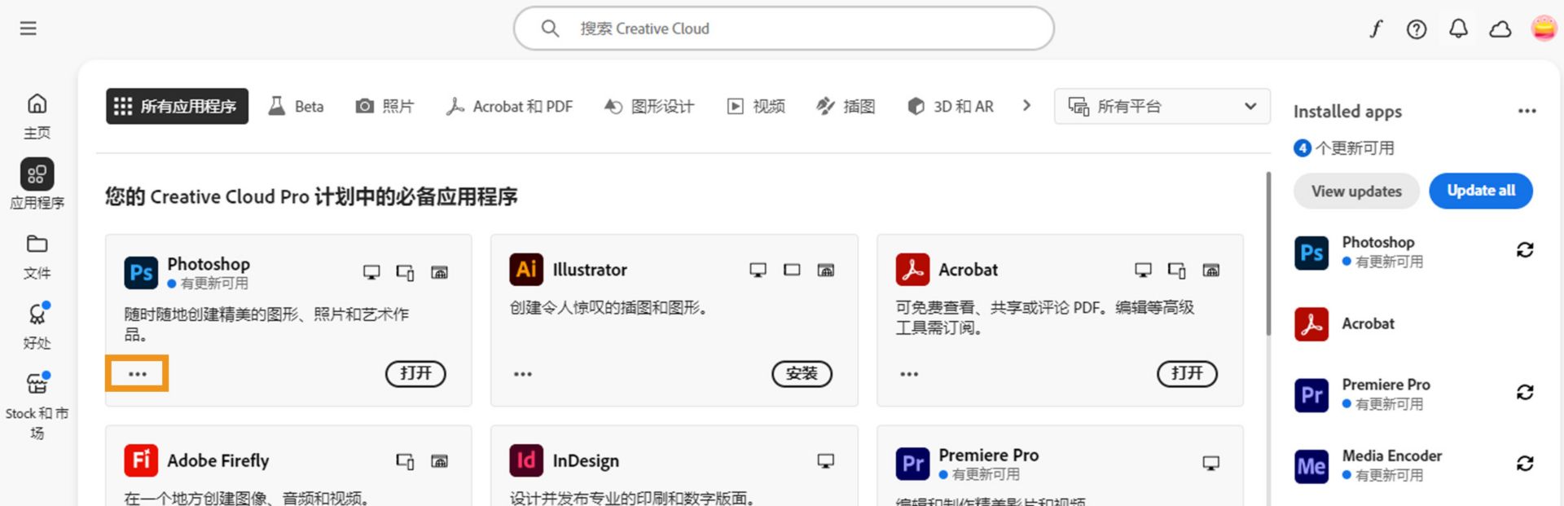
Task: Open Illustrator card more actions ellipsis
Action: pos(523,374)
